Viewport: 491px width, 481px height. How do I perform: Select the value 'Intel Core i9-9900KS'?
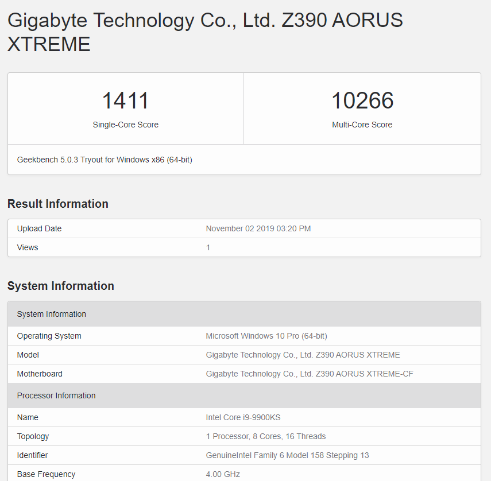[x=243, y=417]
